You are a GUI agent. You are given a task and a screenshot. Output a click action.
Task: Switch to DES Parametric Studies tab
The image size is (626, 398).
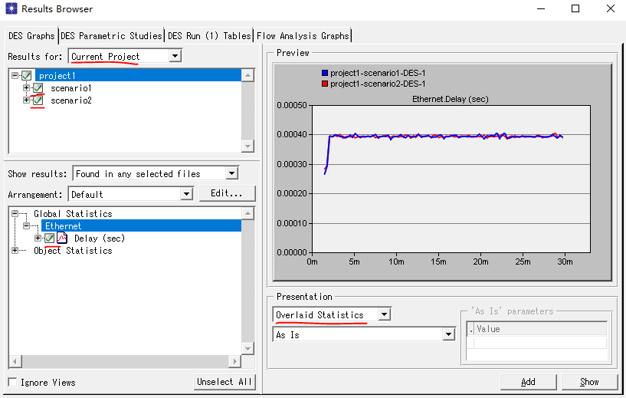coord(111,36)
